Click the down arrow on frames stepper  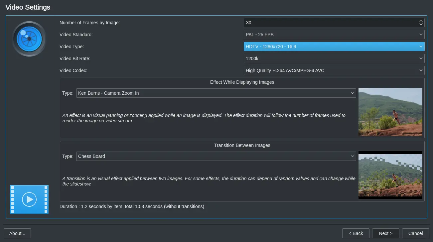421,25
